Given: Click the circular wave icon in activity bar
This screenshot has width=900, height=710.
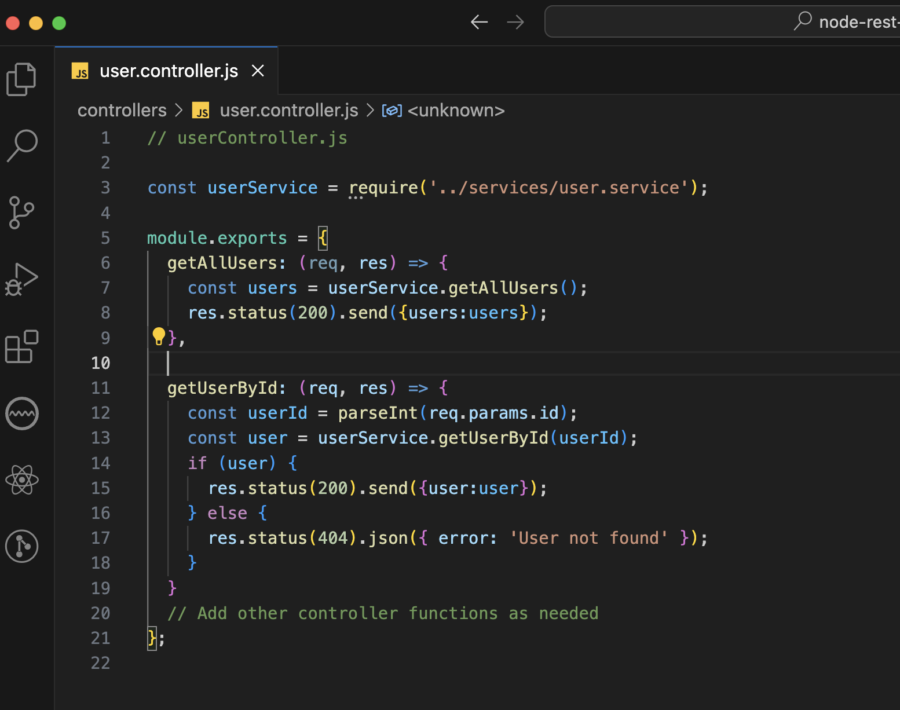Looking at the screenshot, I should [22, 413].
